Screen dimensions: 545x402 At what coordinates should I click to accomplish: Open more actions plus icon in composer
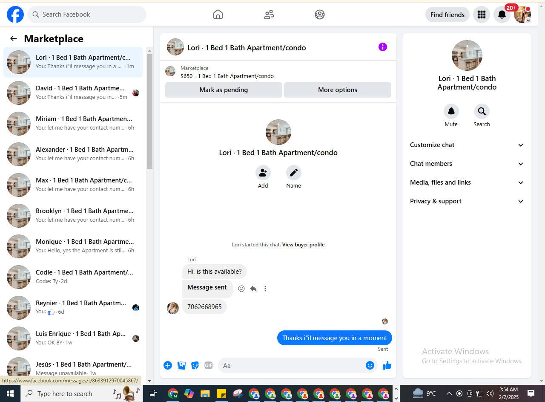[x=168, y=365]
